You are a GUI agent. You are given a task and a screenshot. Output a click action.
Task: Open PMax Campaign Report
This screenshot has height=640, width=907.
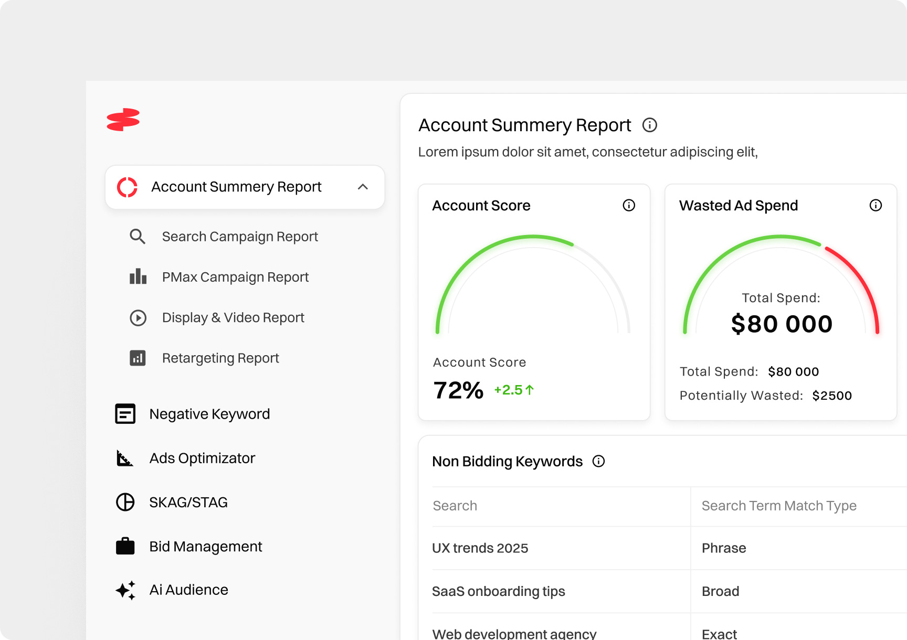[x=235, y=277]
